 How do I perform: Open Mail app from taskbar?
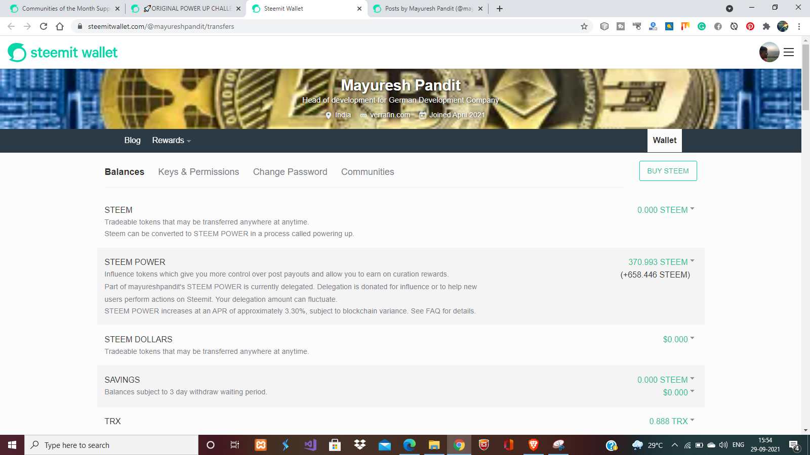tap(384, 445)
